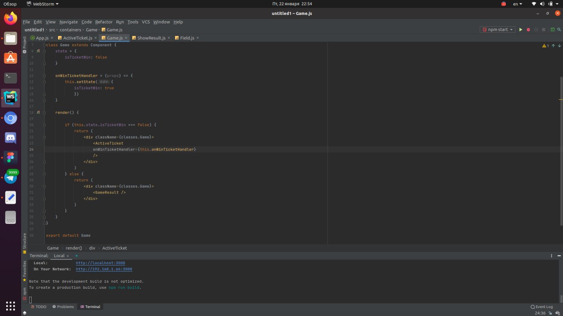Open Figma from the dock

click(x=11, y=158)
